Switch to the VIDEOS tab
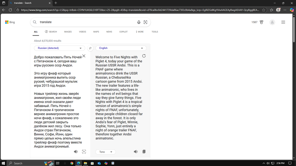This screenshot has width=296, height=166. point(83,32)
